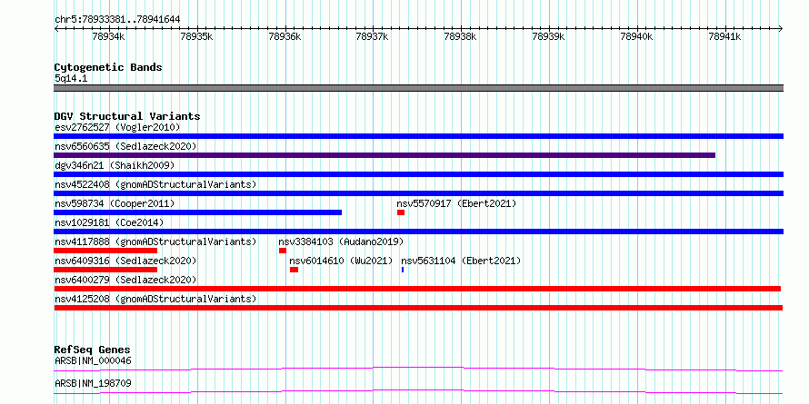This screenshot has height=404, width=809.
Task: Select the ARSB NM_198709 magenta gene line
Action: pos(418,391)
